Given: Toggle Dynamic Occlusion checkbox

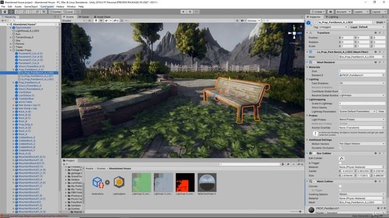Looking at the screenshot, I should click(x=340, y=148).
